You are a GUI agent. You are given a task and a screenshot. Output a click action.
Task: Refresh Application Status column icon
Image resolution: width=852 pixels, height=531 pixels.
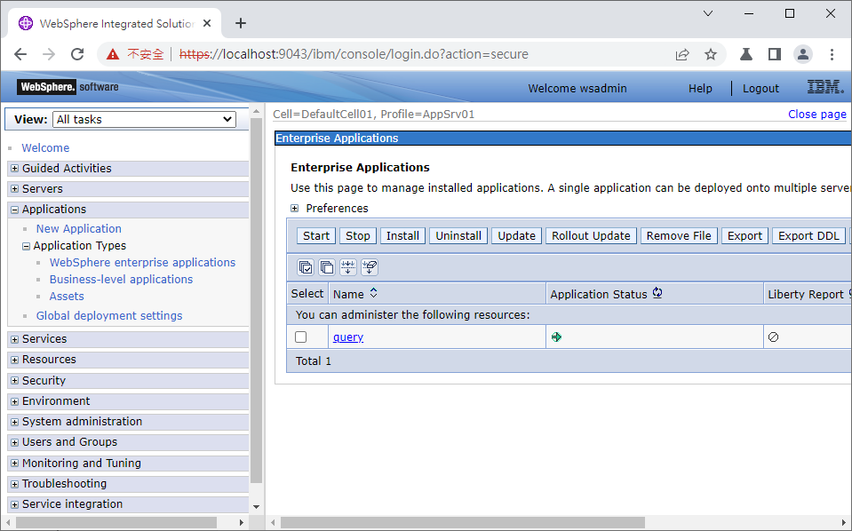point(657,293)
